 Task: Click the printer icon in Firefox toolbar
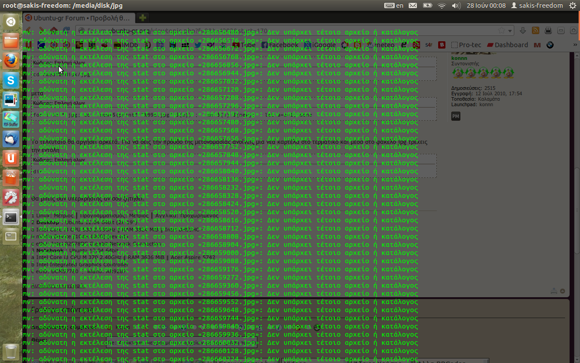(548, 30)
